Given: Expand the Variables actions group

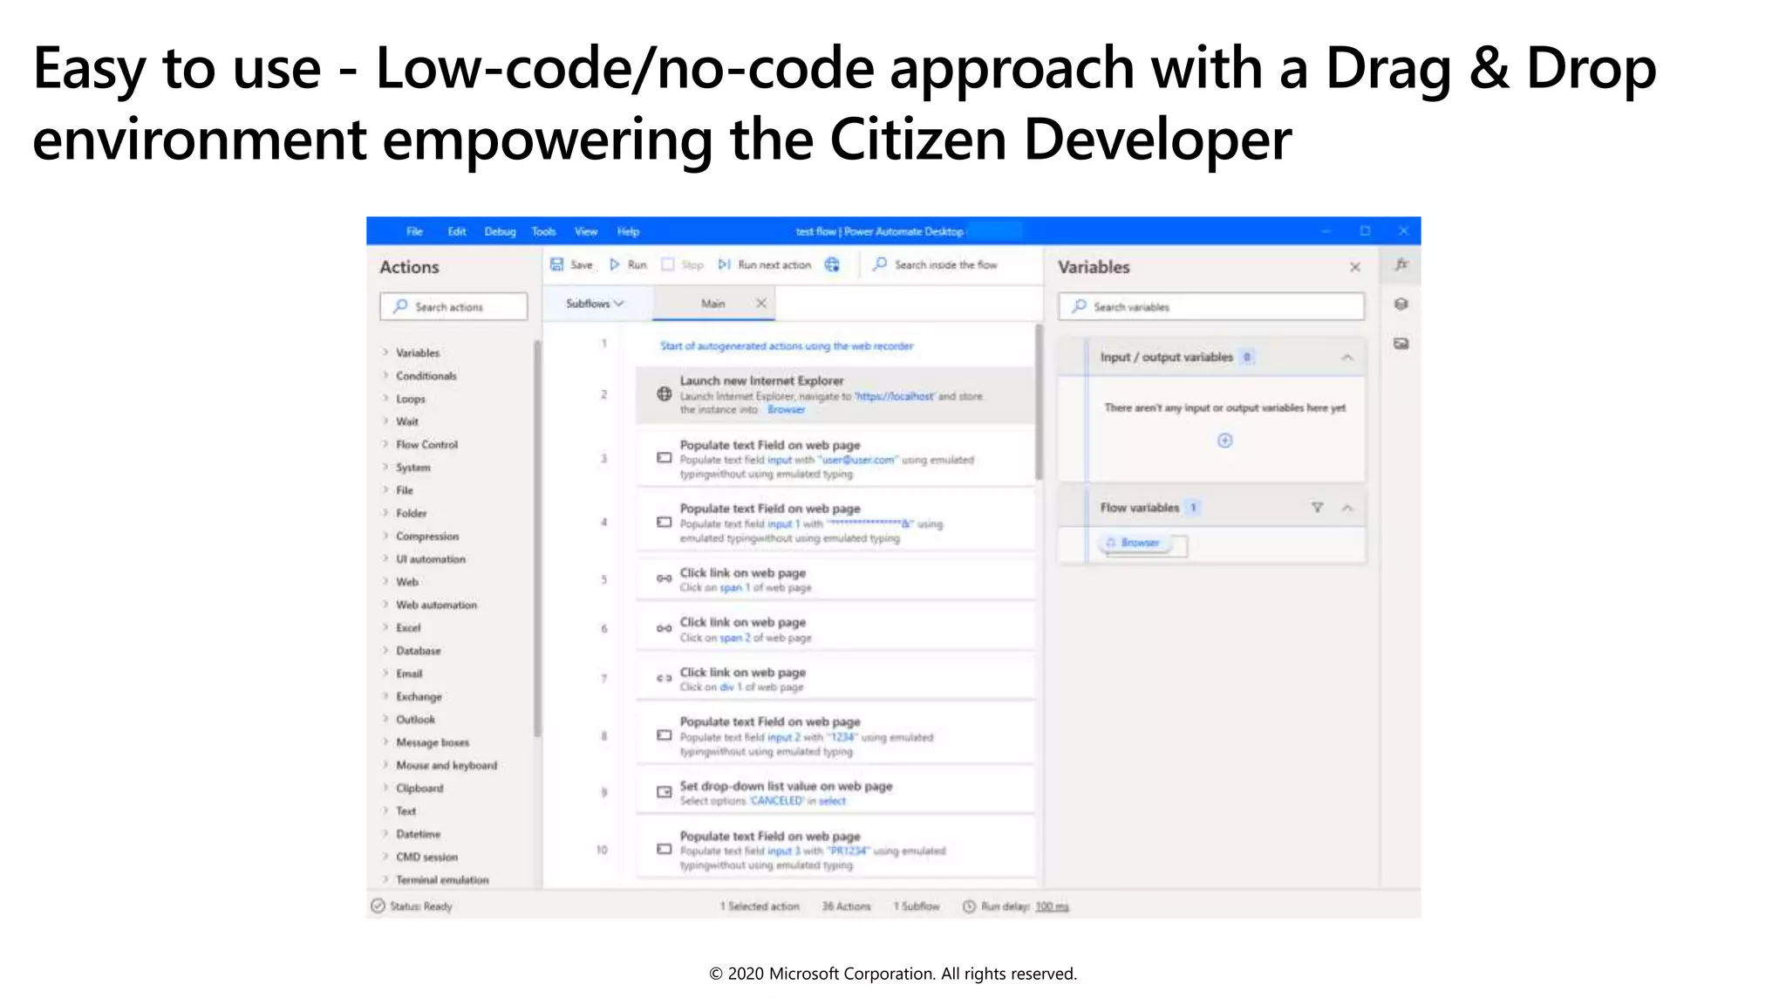Looking at the screenshot, I should (385, 352).
